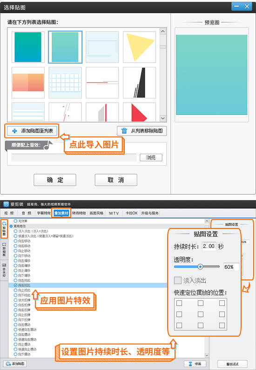Image resolution: width=256 pixels, height=370 pixels.
Task: Click 从列表移除贴图 button
Action: (x=141, y=131)
